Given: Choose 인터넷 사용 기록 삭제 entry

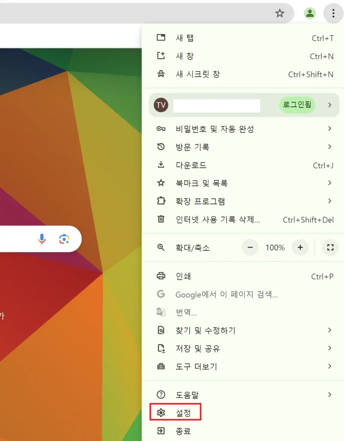Looking at the screenshot, I should pyautogui.click(x=243, y=219).
